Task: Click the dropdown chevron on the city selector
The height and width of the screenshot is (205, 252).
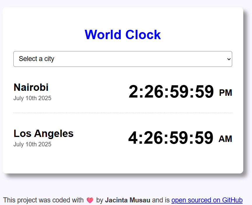Action: tap(228, 59)
